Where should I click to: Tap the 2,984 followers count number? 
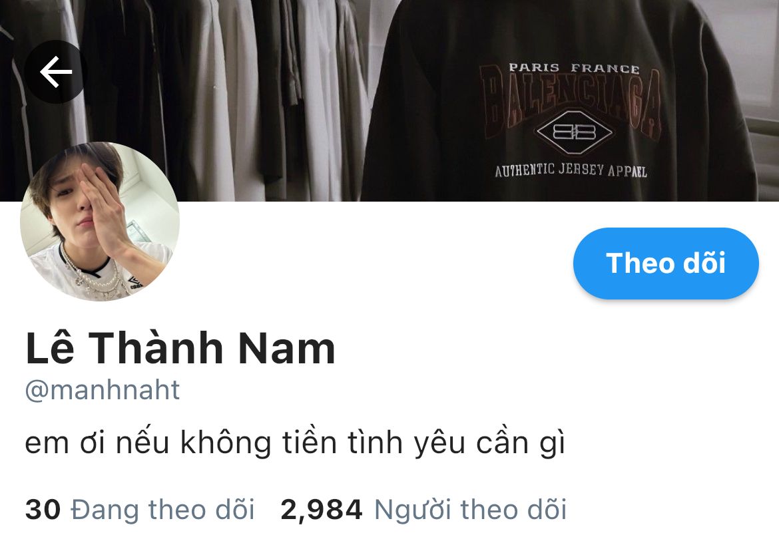click(322, 510)
